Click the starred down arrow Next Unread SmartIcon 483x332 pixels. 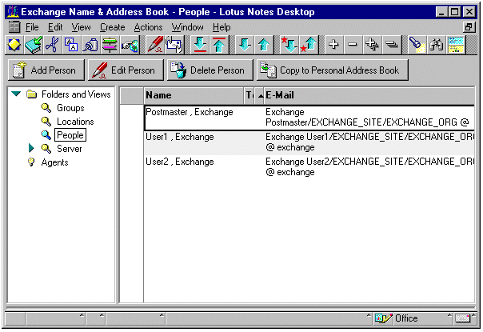coord(289,45)
